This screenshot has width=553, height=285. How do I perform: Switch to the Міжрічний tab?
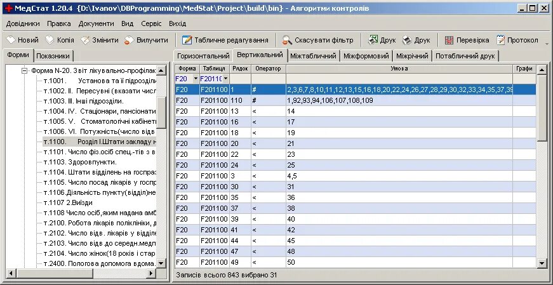click(x=412, y=56)
